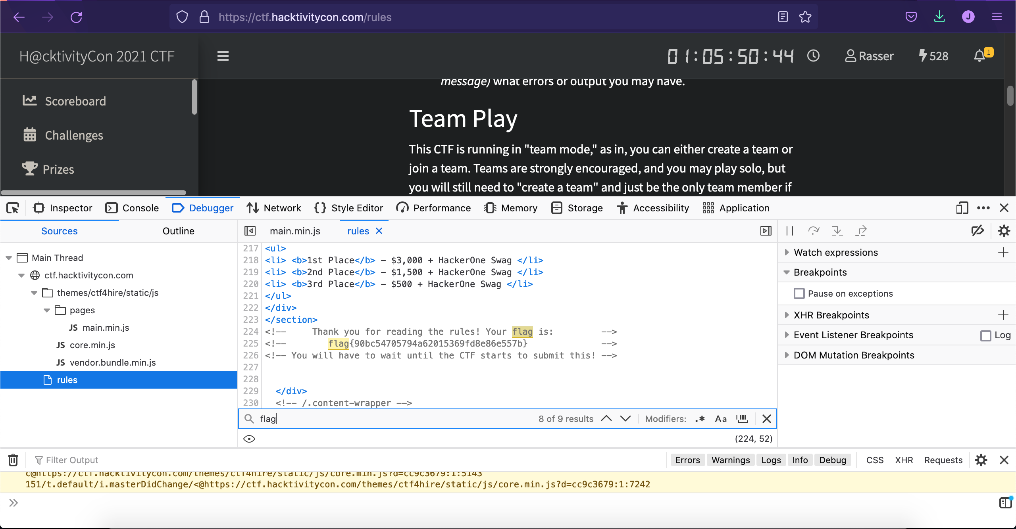
Task: Open the Scoreboard sidebar link
Action: point(75,101)
